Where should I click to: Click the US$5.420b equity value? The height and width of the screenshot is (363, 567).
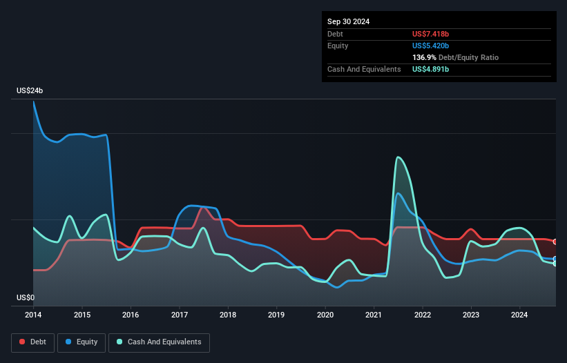click(430, 46)
